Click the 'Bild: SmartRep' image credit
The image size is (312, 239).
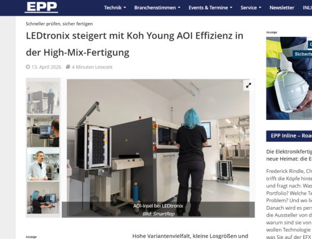pyautogui.click(x=158, y=214)
